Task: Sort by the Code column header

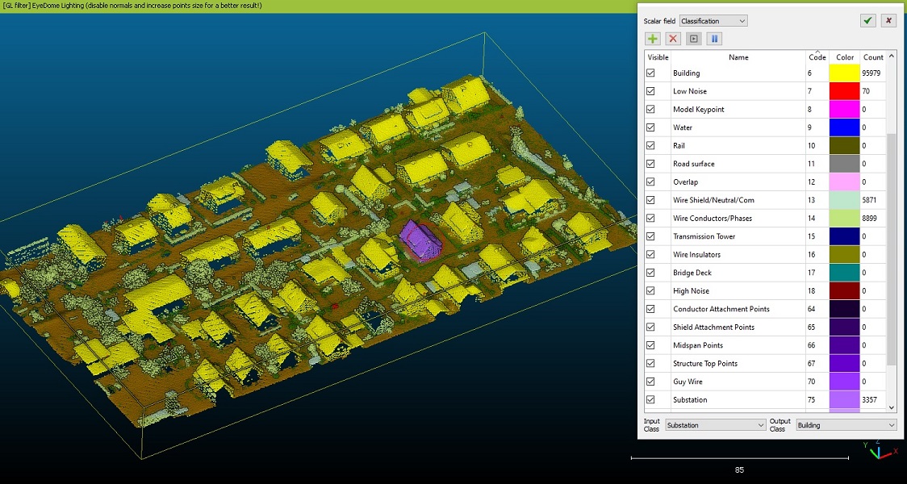Action: click(817, 57)
